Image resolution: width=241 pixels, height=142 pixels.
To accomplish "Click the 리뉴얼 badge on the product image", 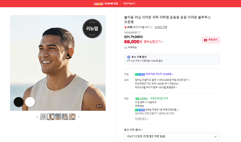I will tap(92, 28).
